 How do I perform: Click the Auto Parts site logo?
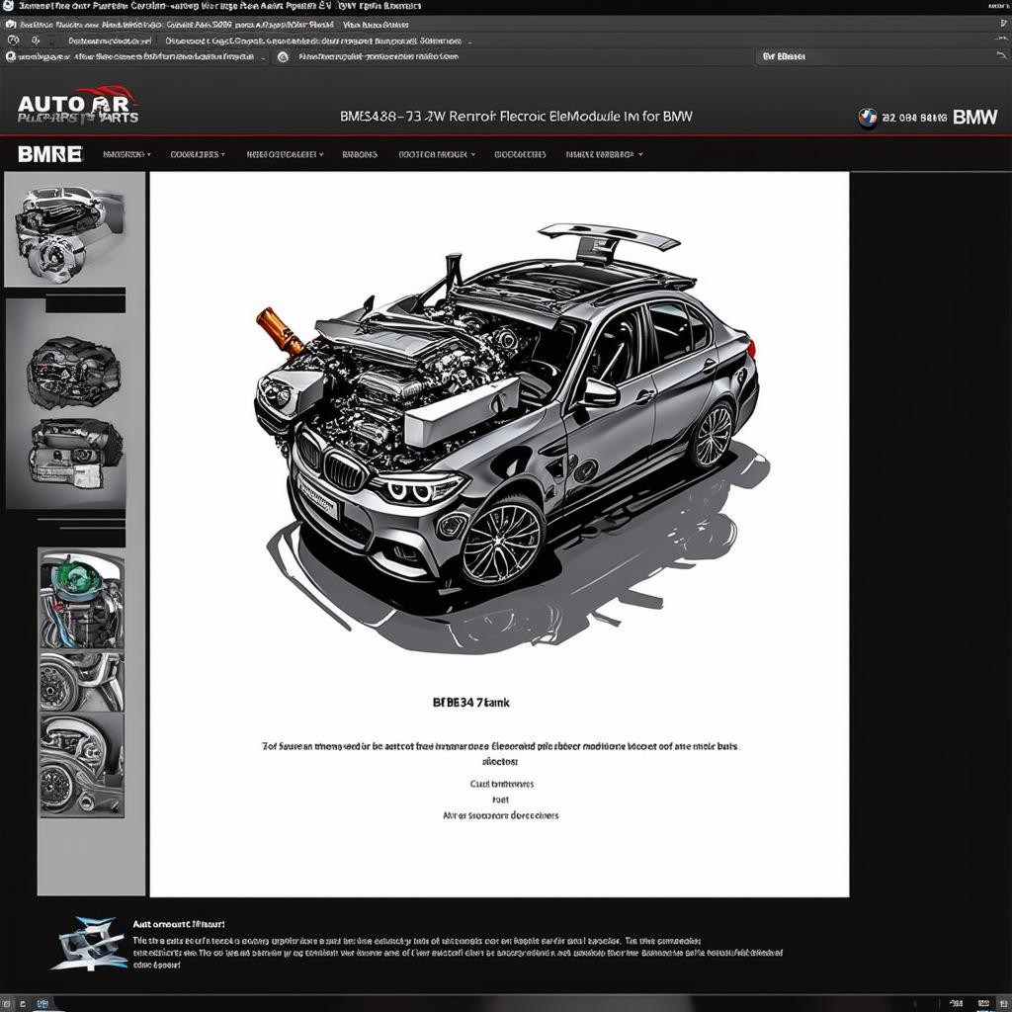tap(77, 107)
